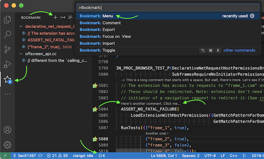
Task: Collapse the declarative_net_request file group
Action: 21,26
